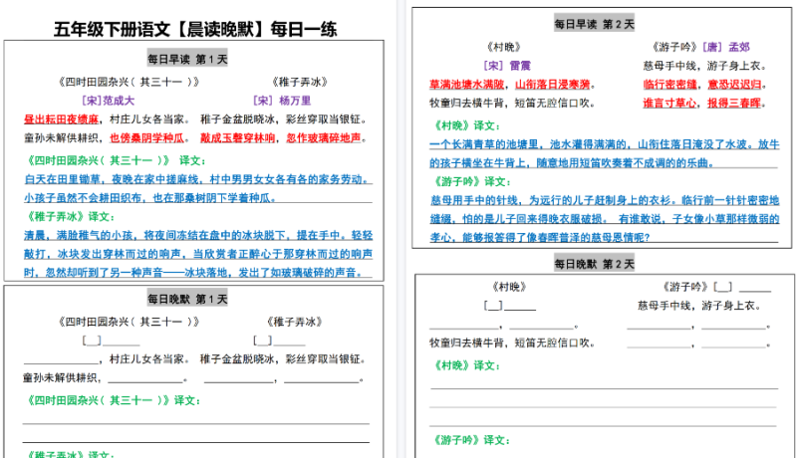Click the first blank answer line under 《村晚》译文 in Day 2 dictation
797x458 pixels.
[605, 387]
